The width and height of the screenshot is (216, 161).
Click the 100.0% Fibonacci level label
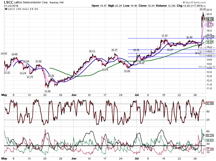click(x=207, y=67)
